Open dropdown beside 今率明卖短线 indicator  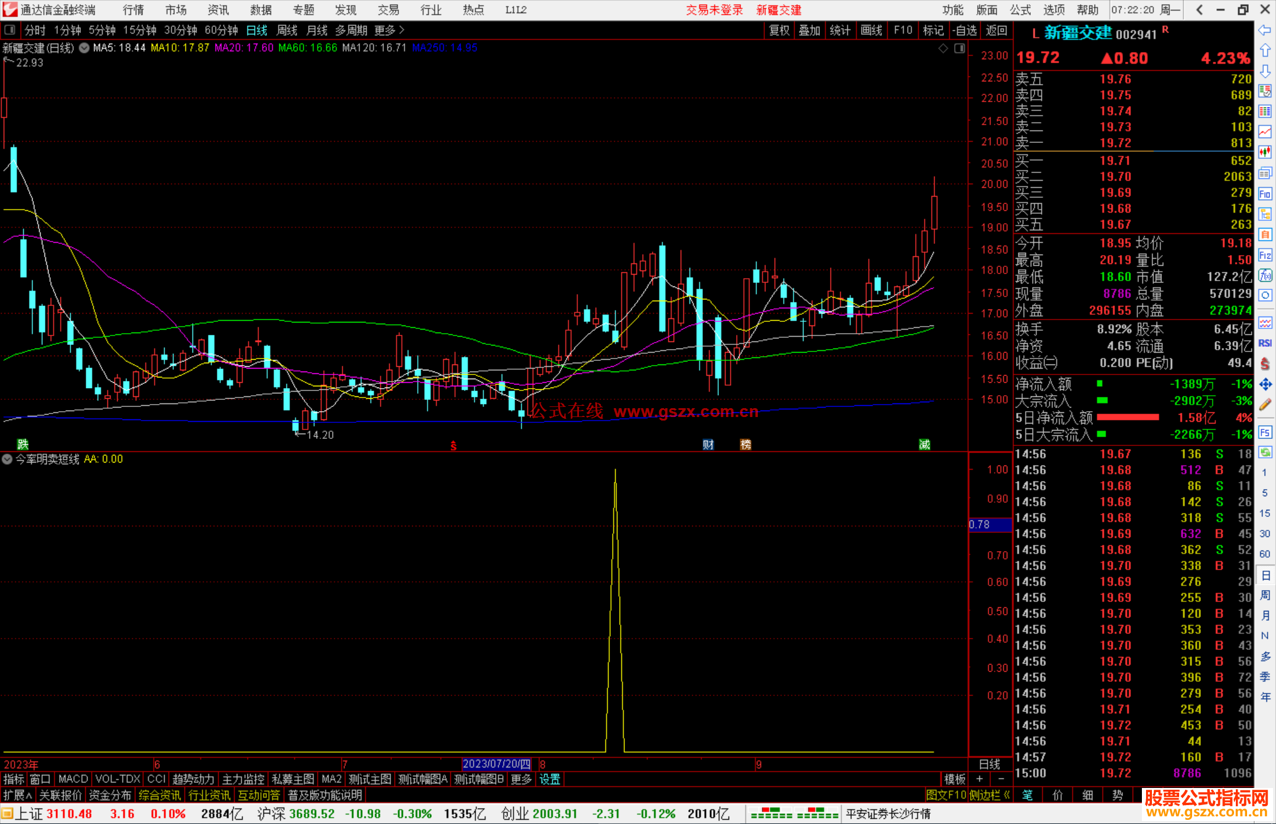click(7, 459)
